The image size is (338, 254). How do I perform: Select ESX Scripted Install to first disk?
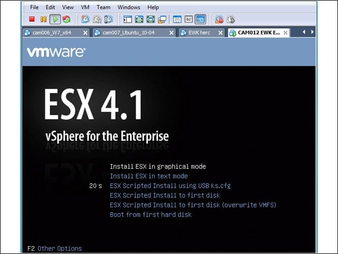(x=165, y=195)
